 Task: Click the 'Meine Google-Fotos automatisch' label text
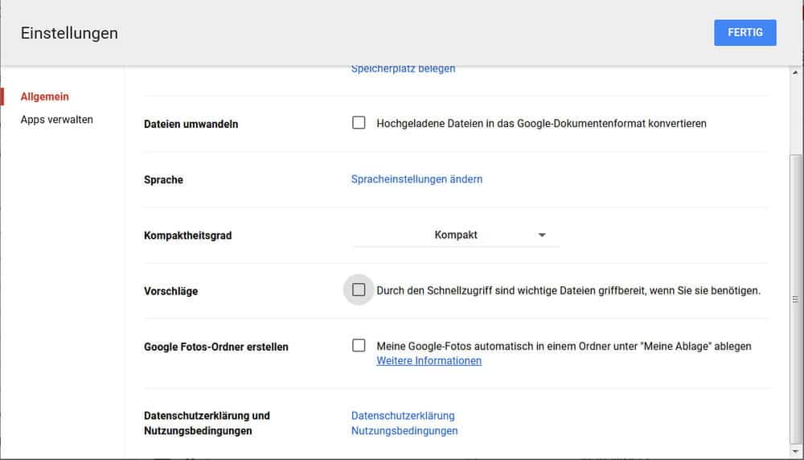click(564, 347)
